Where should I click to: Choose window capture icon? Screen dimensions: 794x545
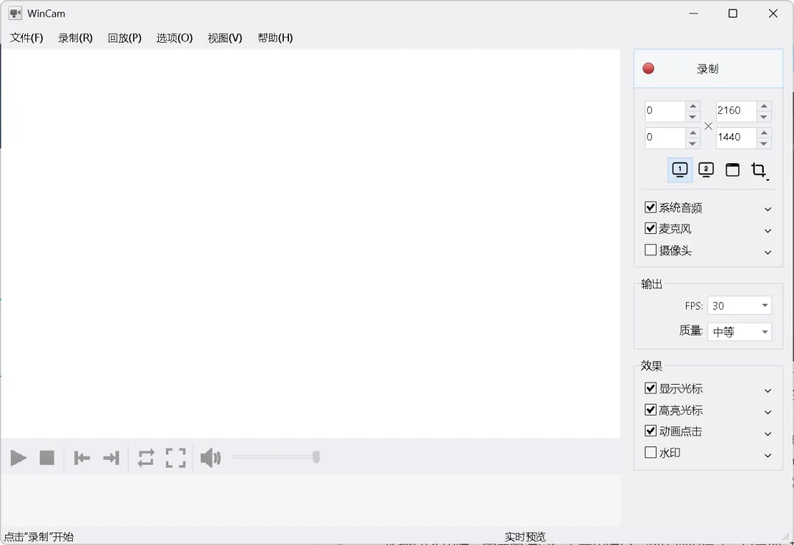pos(732,170)
